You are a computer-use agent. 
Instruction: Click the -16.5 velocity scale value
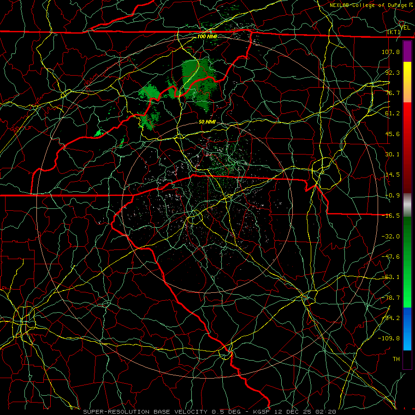pyautogui.click(x=391, y=216)
